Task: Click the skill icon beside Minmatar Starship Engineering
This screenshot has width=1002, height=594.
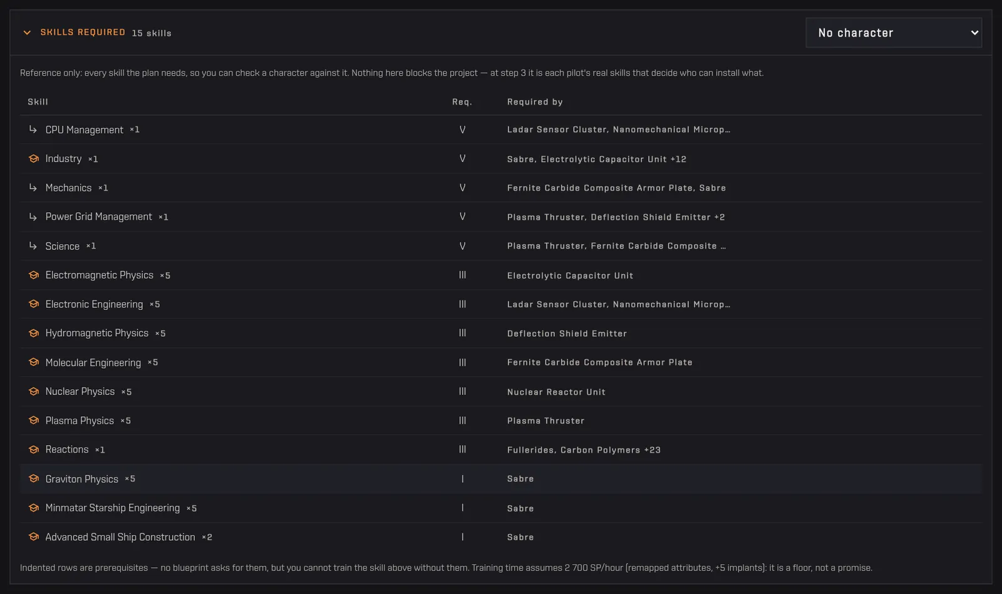Action: tap(34, 508)
